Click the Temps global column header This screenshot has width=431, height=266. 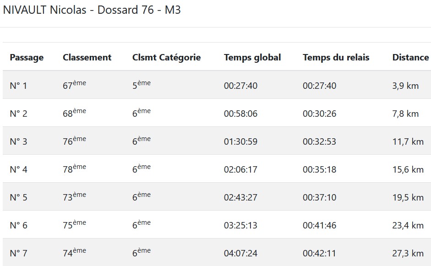click(x=252, y=57)
